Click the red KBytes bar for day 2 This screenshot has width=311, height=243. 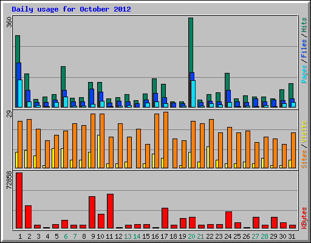click(29, 217)
